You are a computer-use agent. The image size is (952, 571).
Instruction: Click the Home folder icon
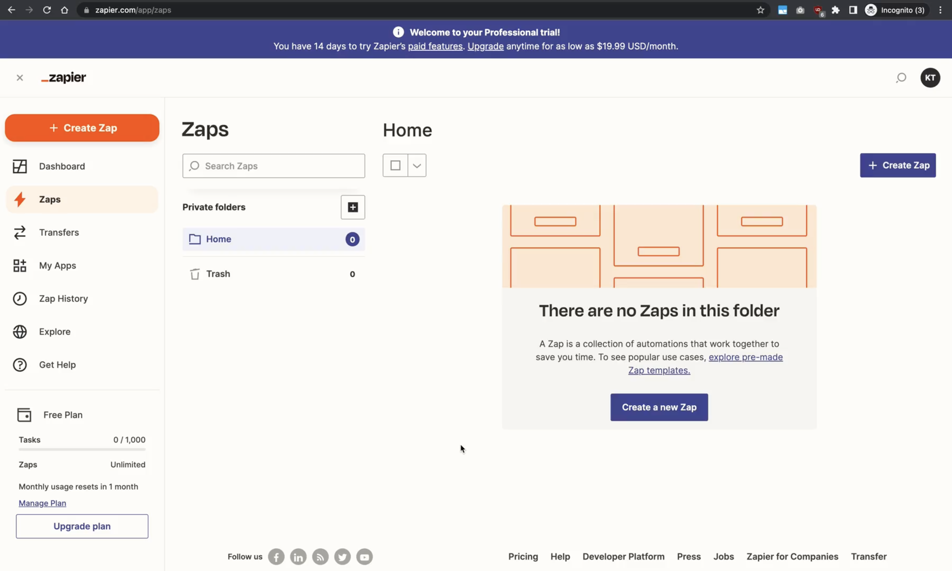[195, 239]
